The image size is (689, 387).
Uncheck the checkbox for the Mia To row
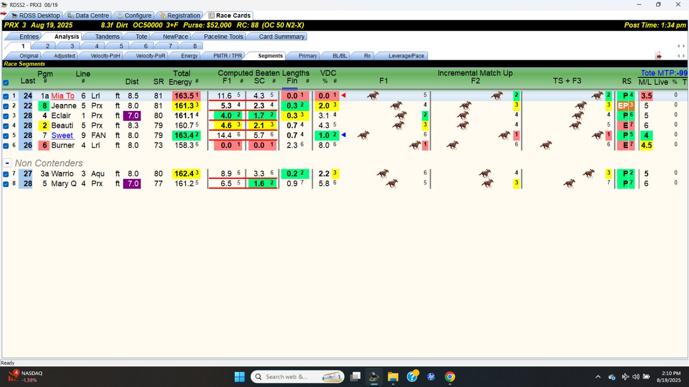pos(6,96)
